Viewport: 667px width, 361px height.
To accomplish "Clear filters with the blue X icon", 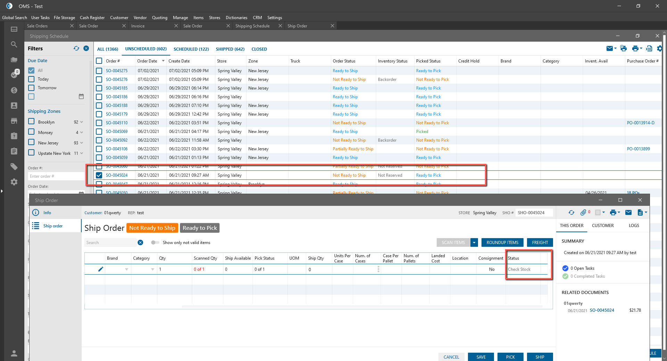I will click(x=86, y=49).
